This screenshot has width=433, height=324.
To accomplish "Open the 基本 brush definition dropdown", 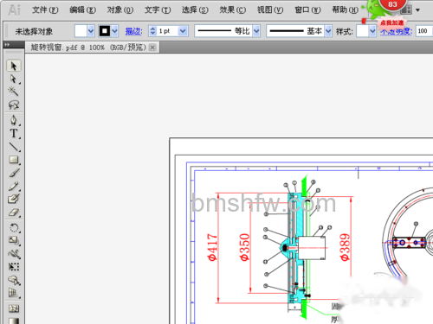I will [x=328, y=31].
